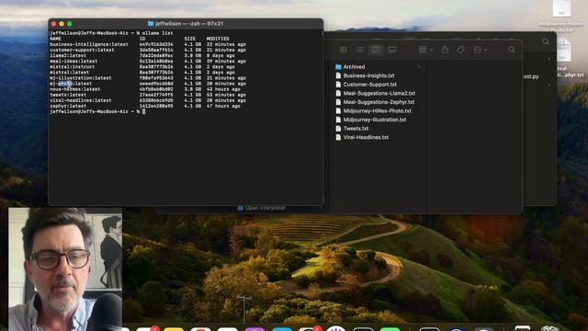This screenshot has width=588, height=331.
Task: Click the 'ollama list' command text
Action: pos(157,33)
